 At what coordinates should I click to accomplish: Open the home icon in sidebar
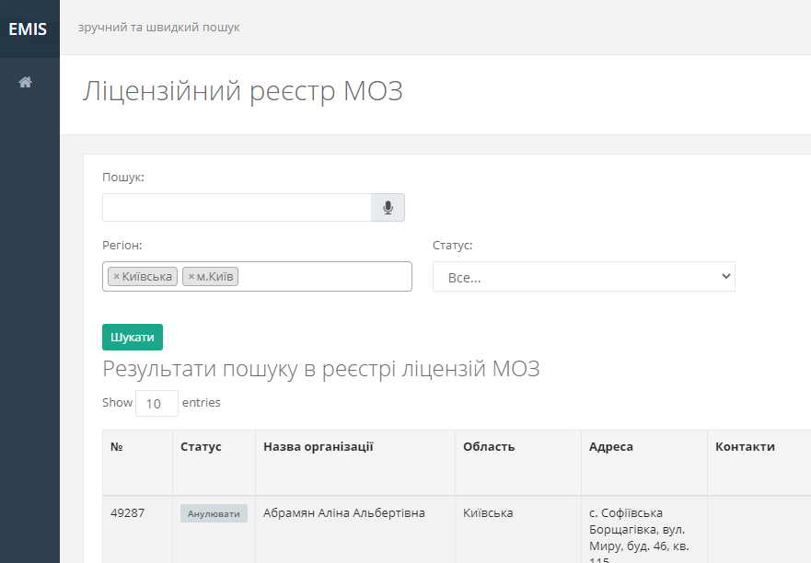click(26, 82)
